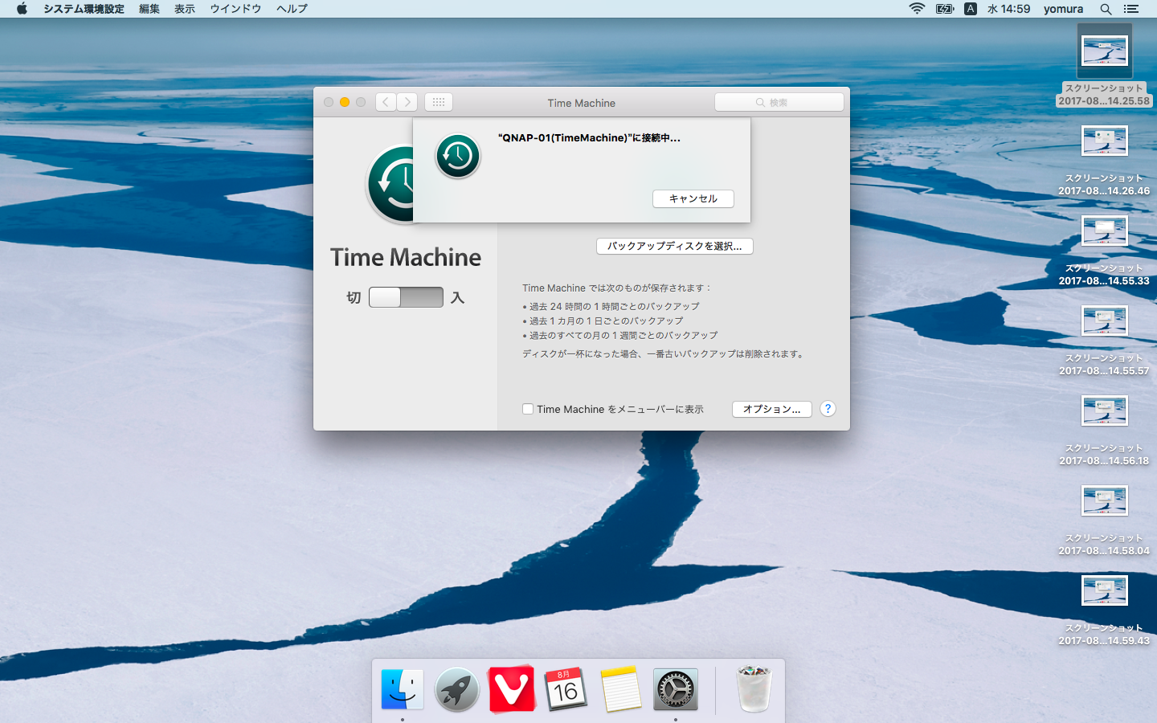Click the Time Machine heading under pane icon
Viewport: 1157px width, 723px height.
click(406, 257)
